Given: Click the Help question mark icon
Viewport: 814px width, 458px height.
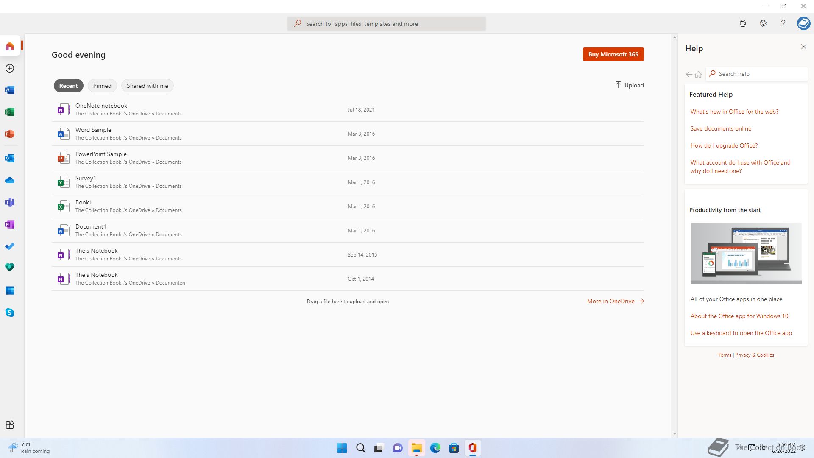Looking at the screenshot, I should tap(783, 24).
